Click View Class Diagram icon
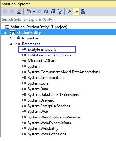 [x=83, y=12]
